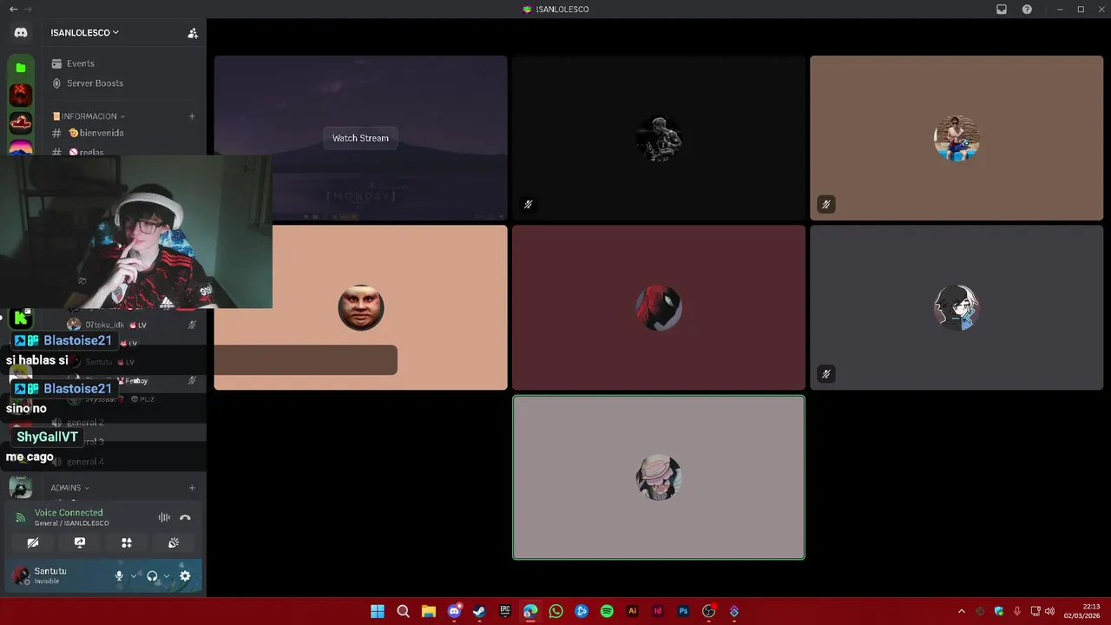1111x625 pixels.
Task: Open the red skull server icon
Action: point(21,95)
